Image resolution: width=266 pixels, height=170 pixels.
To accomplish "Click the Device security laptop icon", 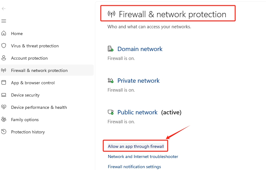I will point(4,95).
